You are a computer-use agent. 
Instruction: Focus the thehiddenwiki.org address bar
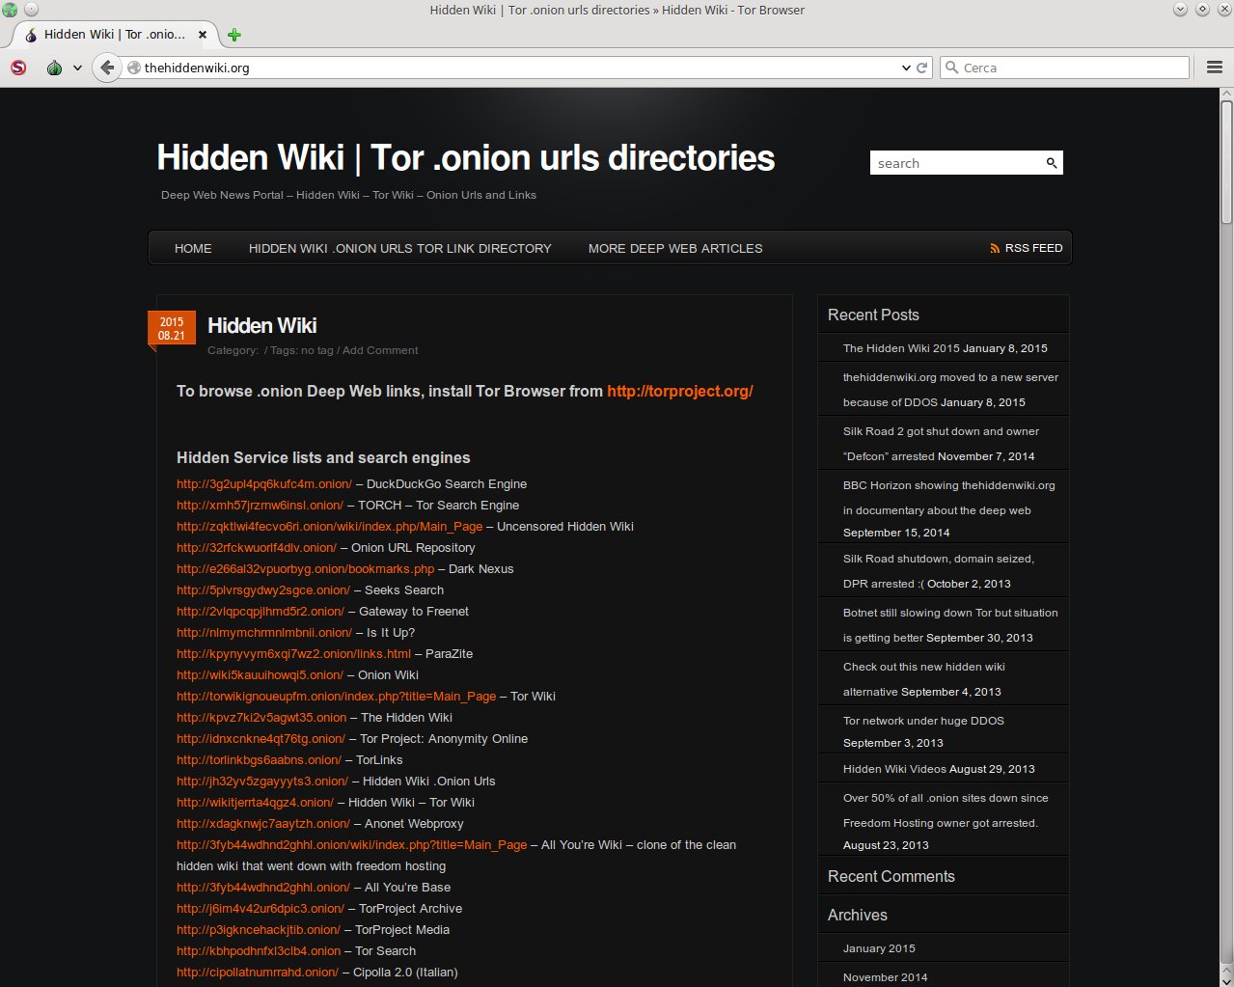point(521,68)
